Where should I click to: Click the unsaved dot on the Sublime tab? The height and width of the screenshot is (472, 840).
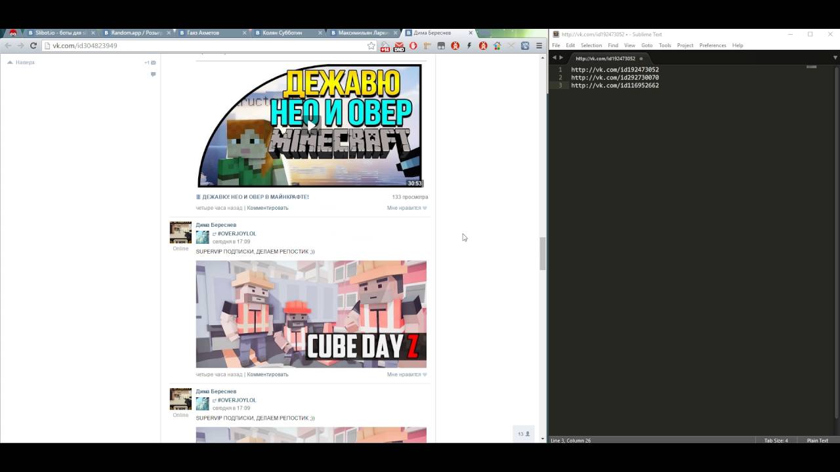pos(641,58)
